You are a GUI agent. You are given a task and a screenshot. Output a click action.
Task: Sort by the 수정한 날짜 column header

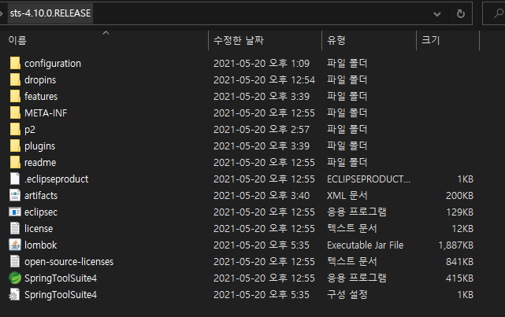239,40
